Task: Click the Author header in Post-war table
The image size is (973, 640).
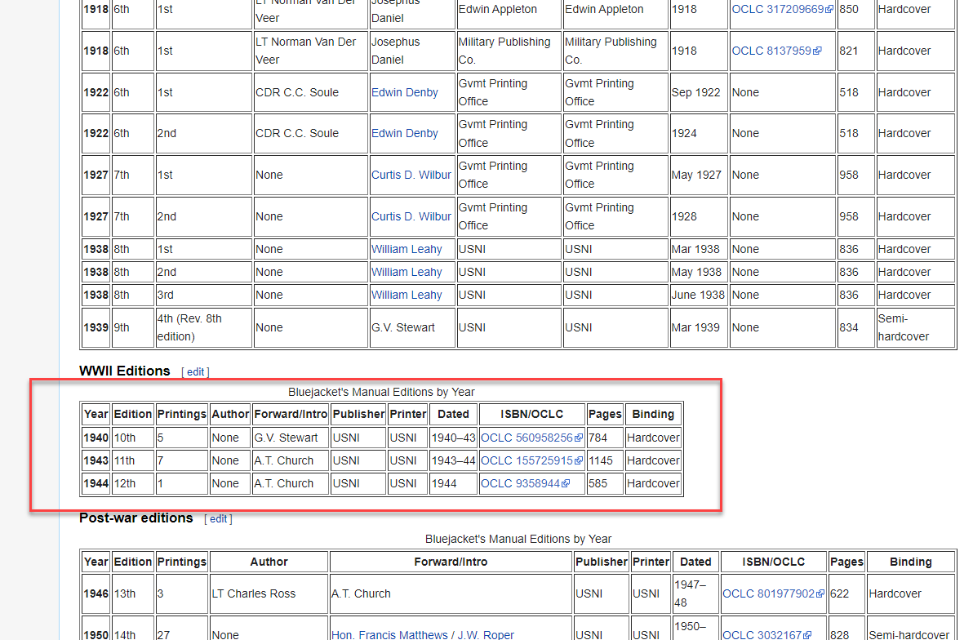Action: click(x=269, y=562)
